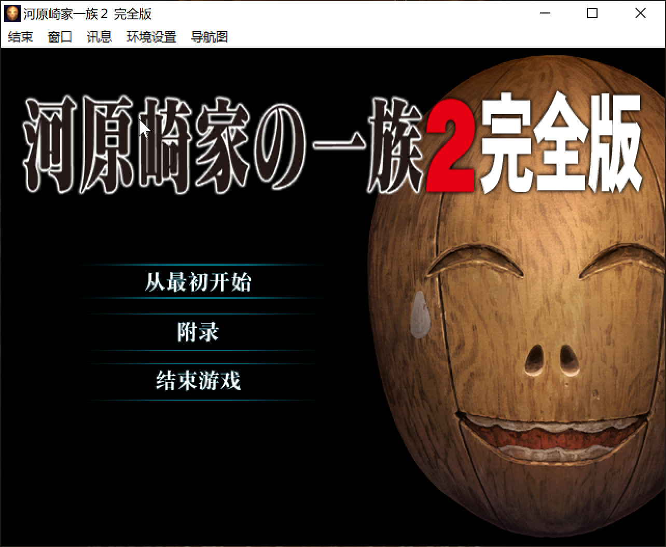Maximize the game window

592,13
